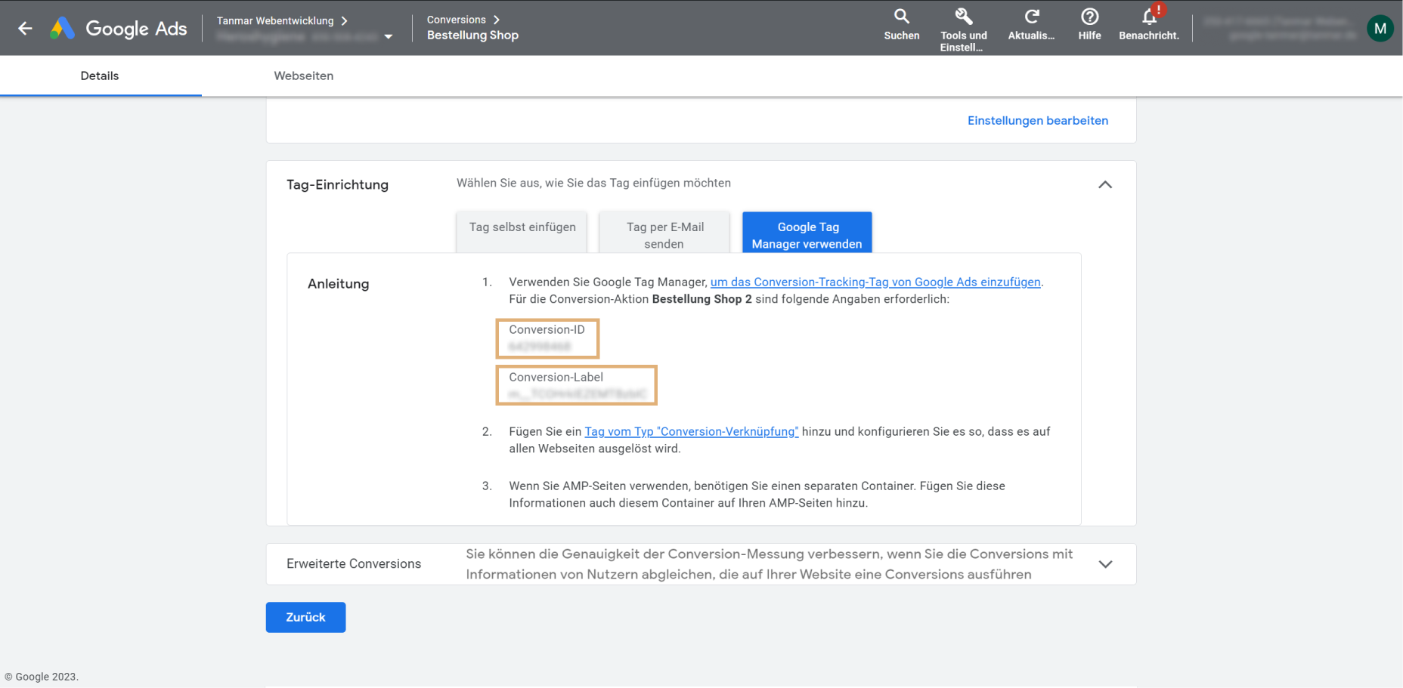Select Tag per E-Mail senden option
The height and width of the screenshot is (688, 1403).
pyautogui.click(x=664, y=233)
